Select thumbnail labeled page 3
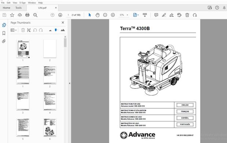This screenshot has width=227, height=143. coord(23,101)
